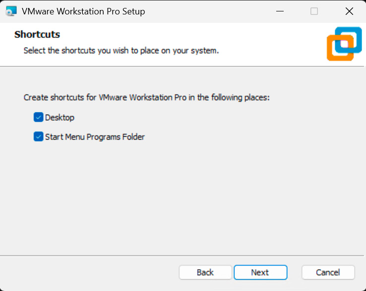366x291 pixels.
Task: Go back to the previous setup step
Action: 205,272
